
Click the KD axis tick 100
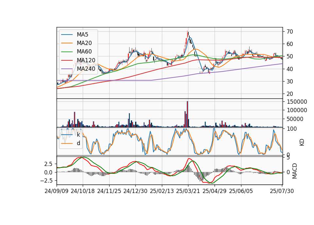pyautogui.click(x=292, y=129)
